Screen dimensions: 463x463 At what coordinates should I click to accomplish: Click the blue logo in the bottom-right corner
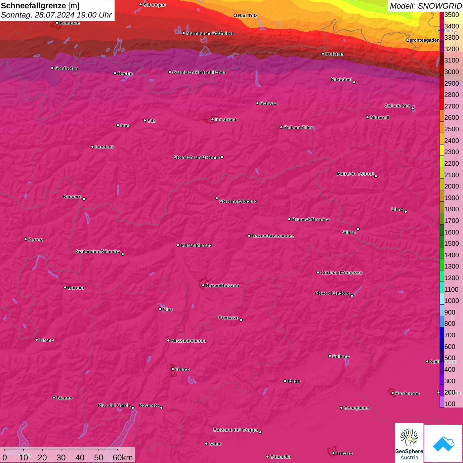443,443
